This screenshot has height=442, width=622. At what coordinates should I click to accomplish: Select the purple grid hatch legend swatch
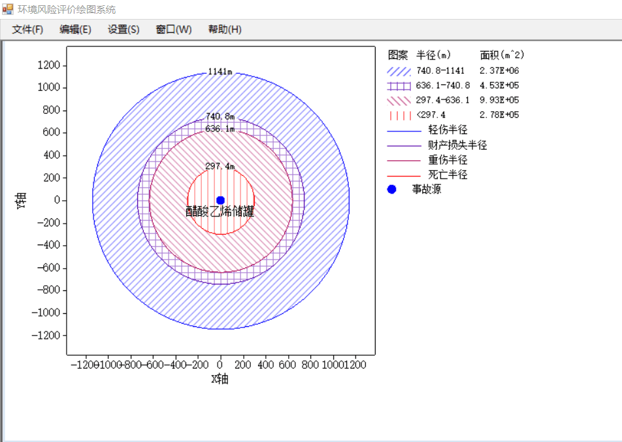coord(399,86)
